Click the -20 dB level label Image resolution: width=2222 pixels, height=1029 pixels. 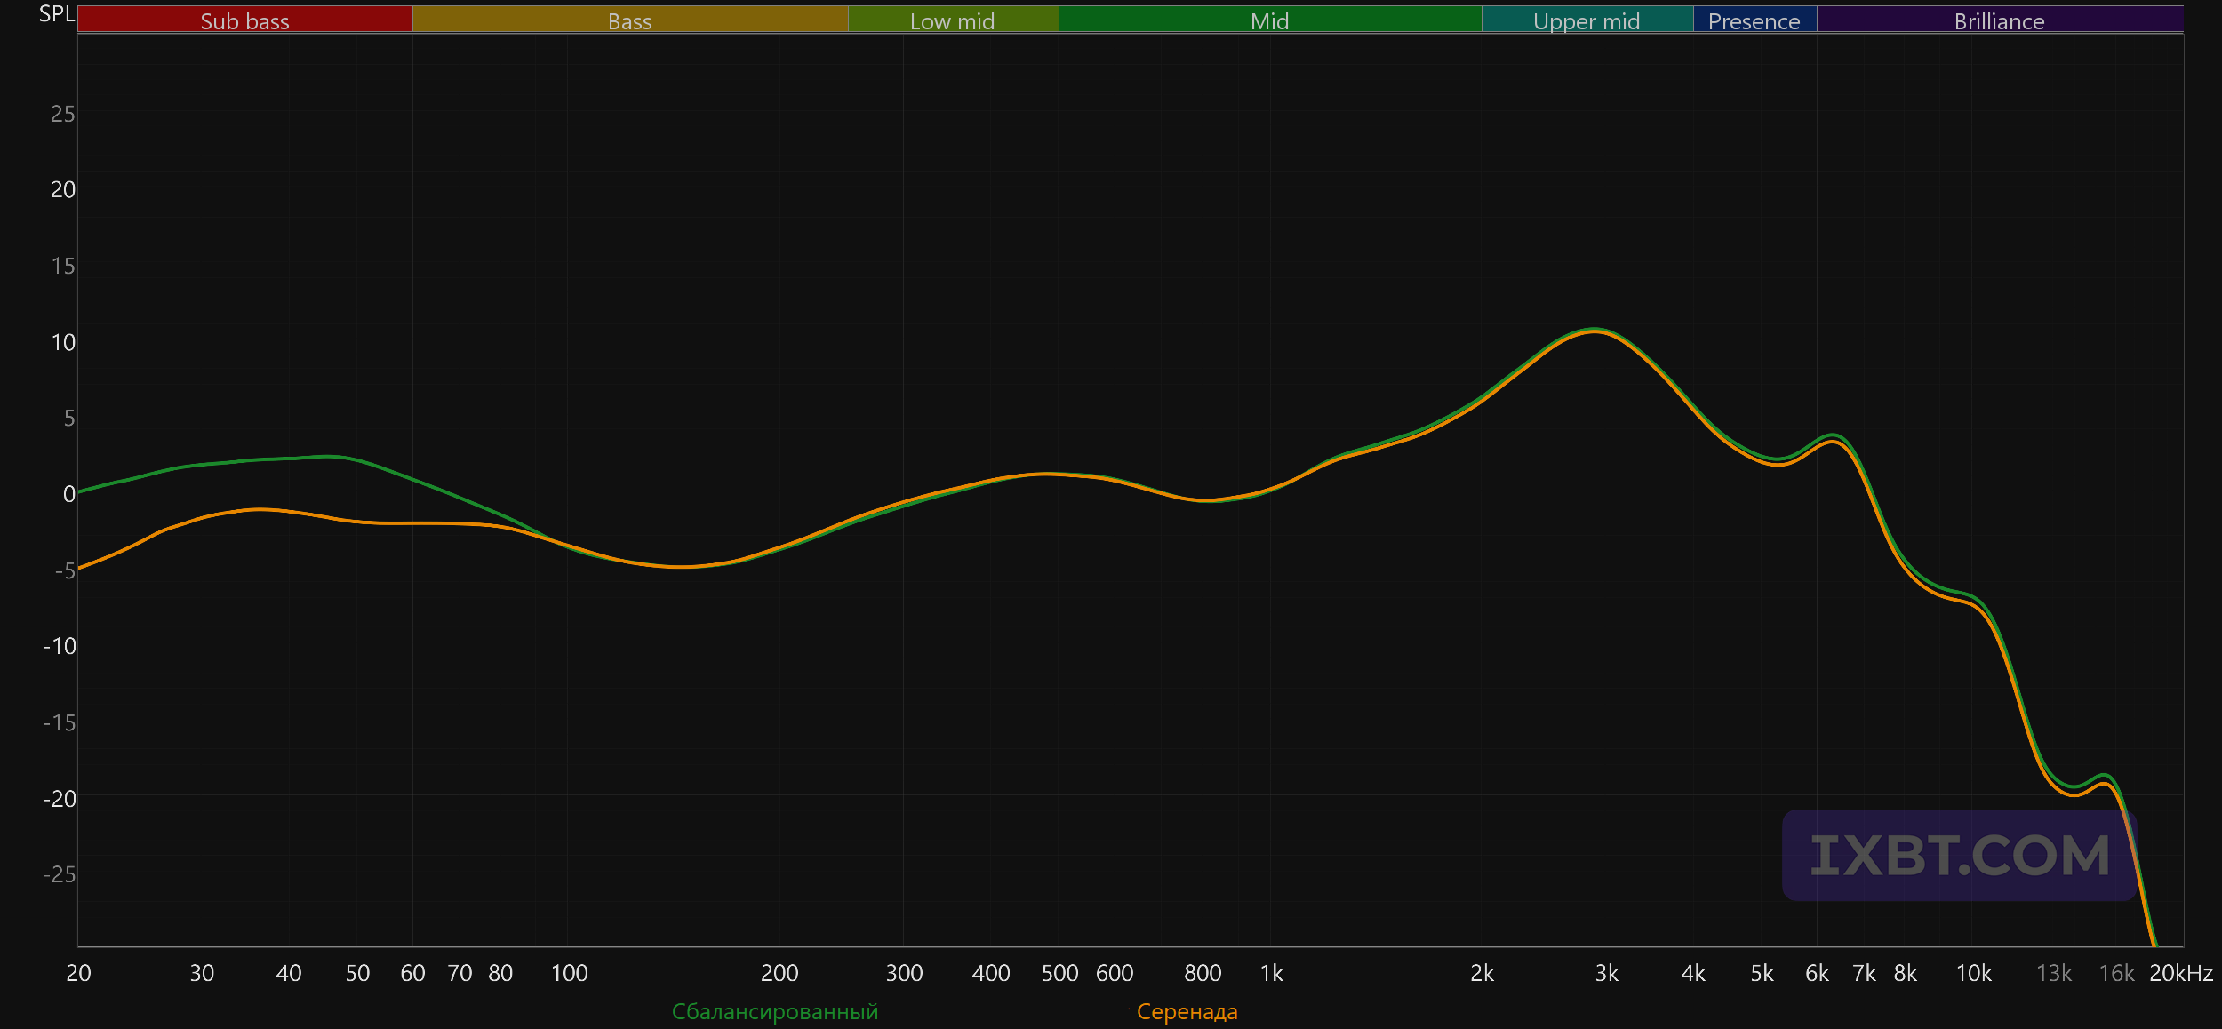point(60,798)
